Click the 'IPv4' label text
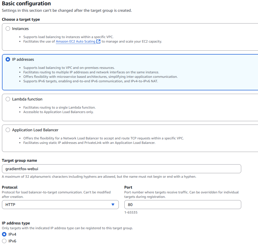The height and width of the screenshot is (246, 258). click(x=12, y=234)
